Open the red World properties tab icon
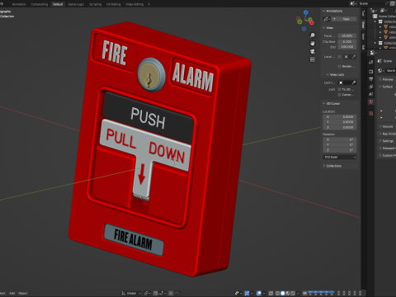The height and width of the screenshot is (297, 396). pyautogui.click(x=371, y=101)
